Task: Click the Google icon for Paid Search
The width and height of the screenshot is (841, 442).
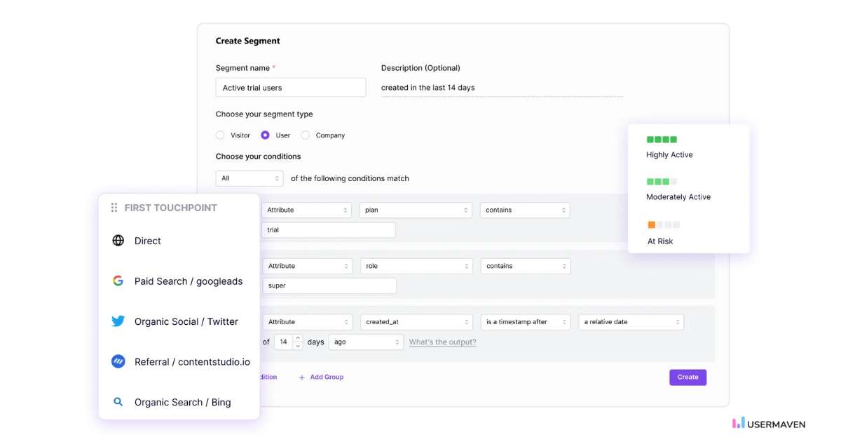Action: [x=118, y=281]
